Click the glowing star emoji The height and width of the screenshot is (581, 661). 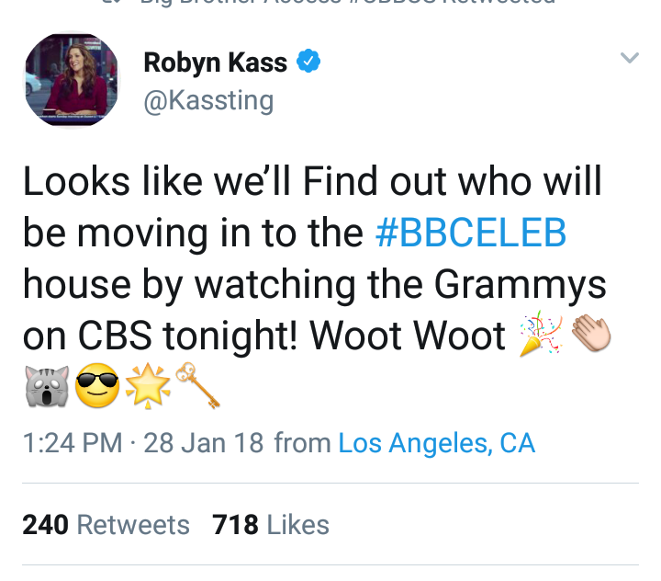[x=148, y=386]
